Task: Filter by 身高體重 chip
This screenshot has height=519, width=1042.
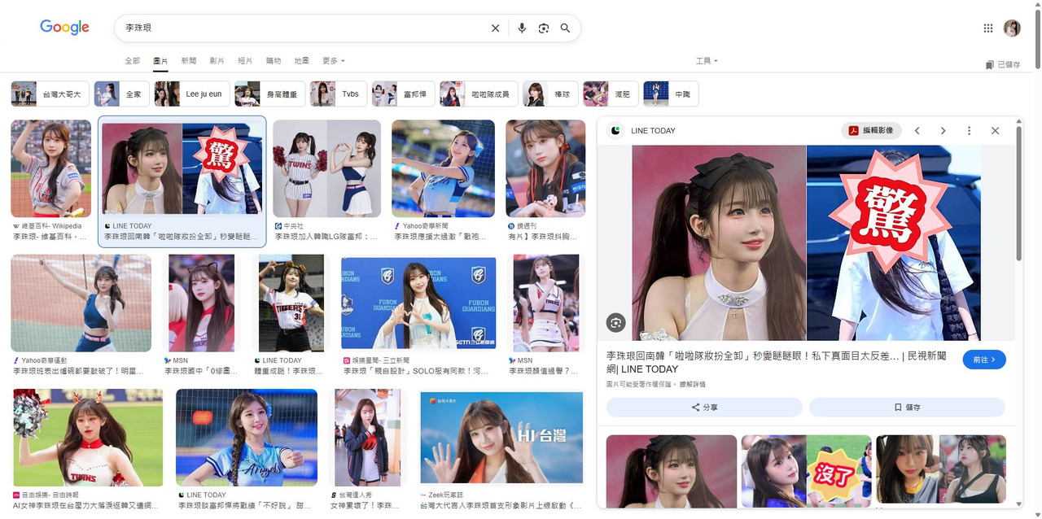Action: click(269, 94)
